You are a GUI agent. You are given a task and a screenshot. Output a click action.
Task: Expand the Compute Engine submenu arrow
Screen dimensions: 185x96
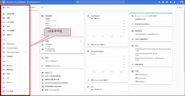[26, 48]
